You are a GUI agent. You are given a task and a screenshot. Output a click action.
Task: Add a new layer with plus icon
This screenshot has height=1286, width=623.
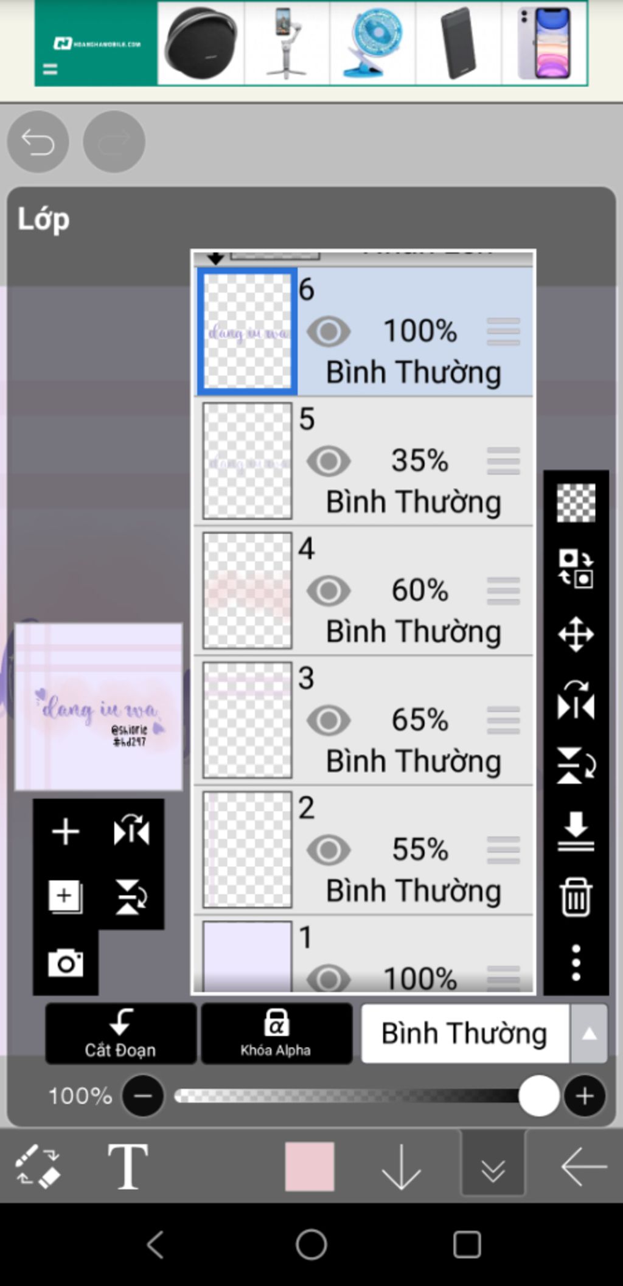[x=66, y=832]
